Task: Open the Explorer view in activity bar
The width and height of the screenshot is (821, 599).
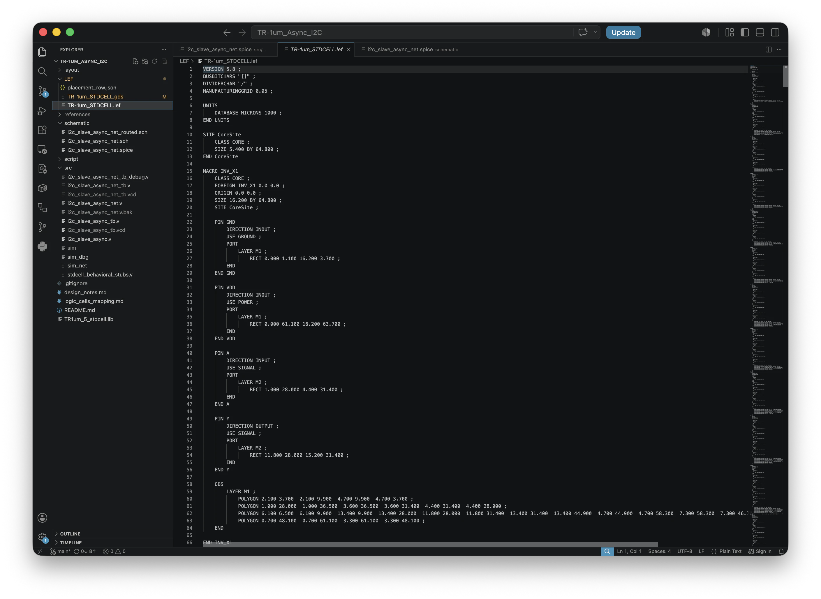Action: pos(42,52)
